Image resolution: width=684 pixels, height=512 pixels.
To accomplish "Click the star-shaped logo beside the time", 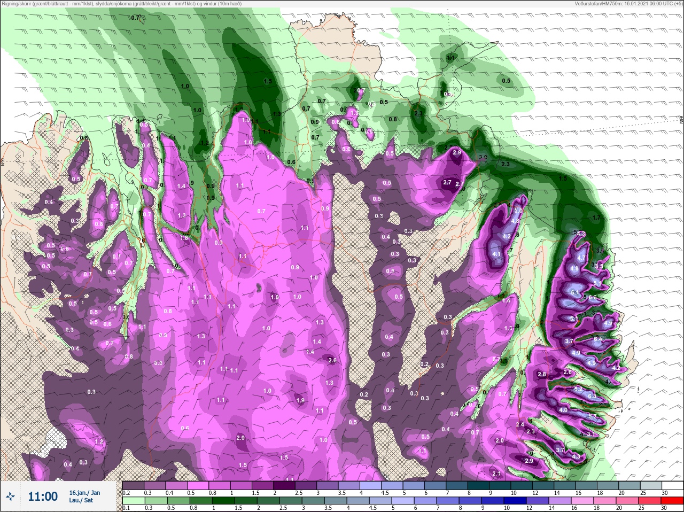I will (x=10, y=497).
